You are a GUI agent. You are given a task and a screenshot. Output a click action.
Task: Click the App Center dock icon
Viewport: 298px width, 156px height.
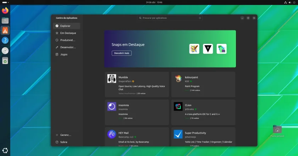pos(5,30)
